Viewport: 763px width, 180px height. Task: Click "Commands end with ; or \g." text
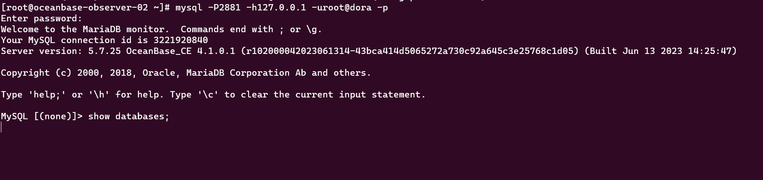coord(251,29)
